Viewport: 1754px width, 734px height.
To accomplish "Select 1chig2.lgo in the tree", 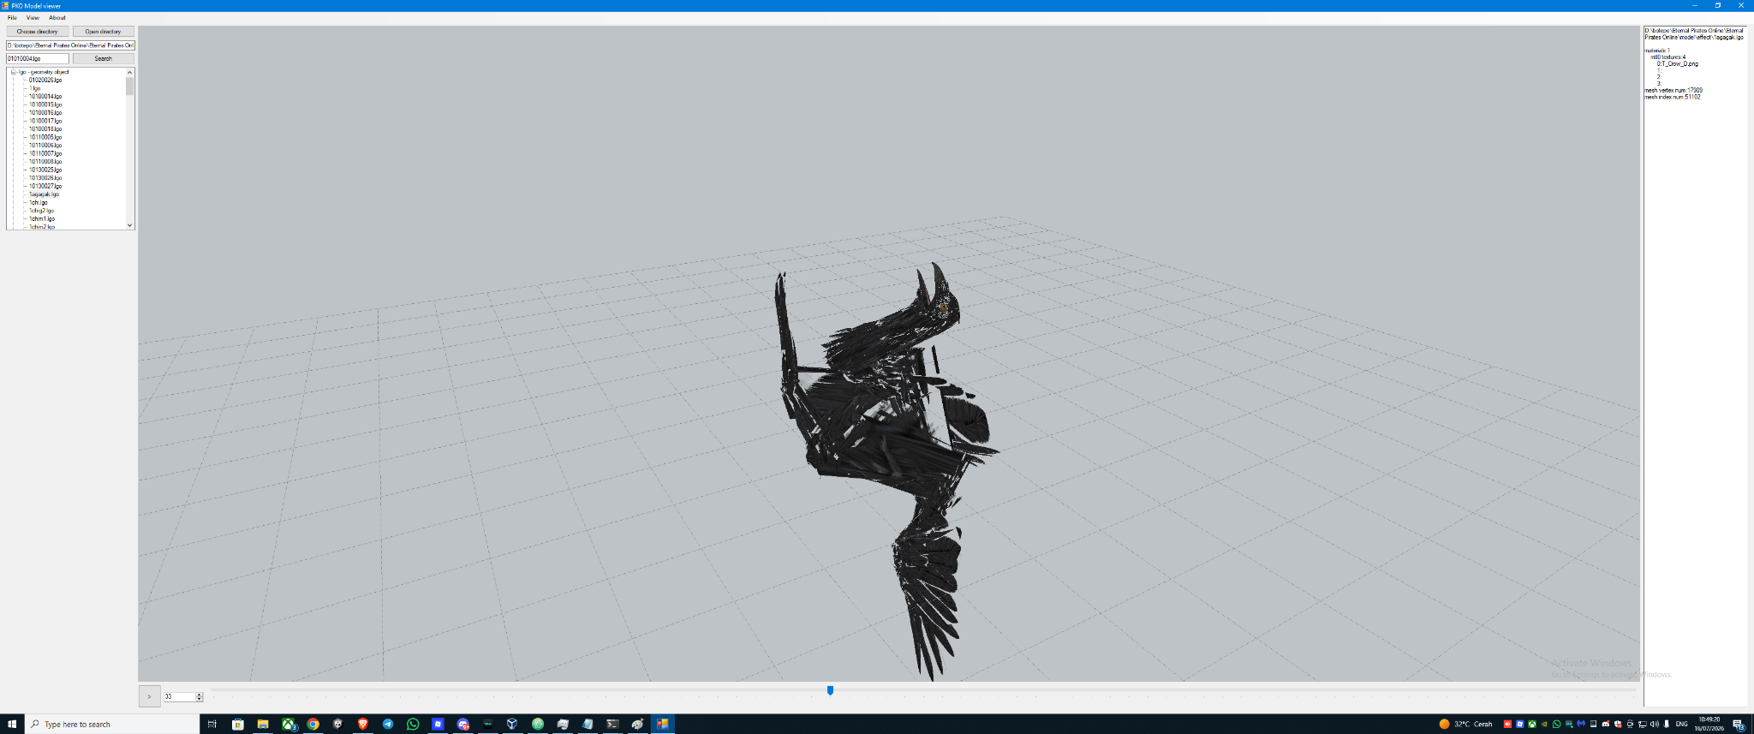I will [x=42, y=211].
